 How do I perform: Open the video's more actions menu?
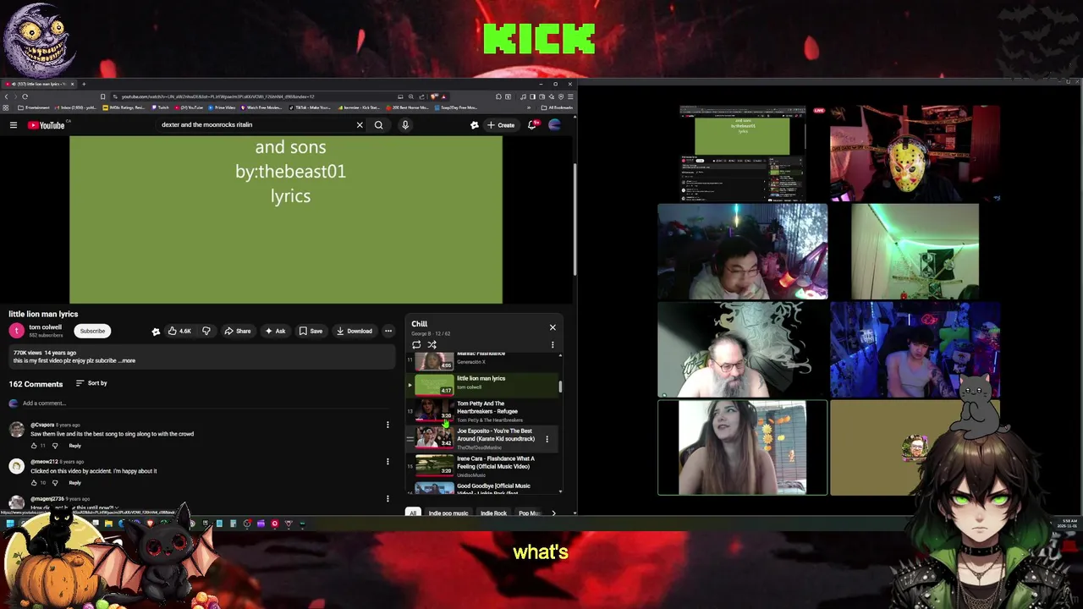[388, 331]
